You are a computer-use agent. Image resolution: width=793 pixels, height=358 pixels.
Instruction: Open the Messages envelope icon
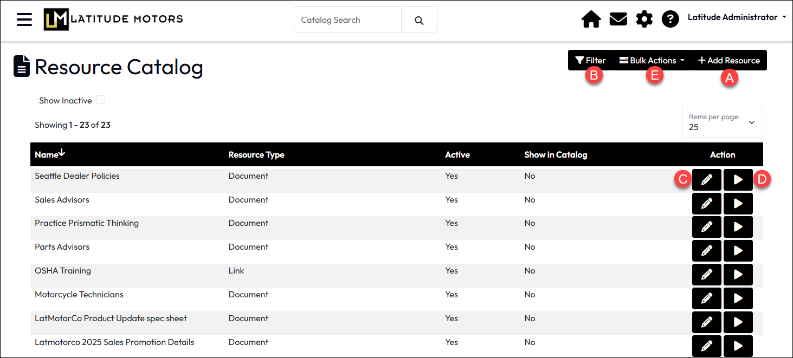618,20
